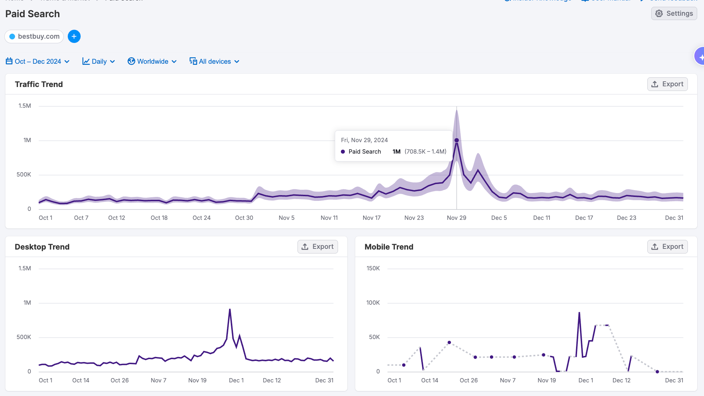Click the Traffic Trend export upload icon
This screenshot has height=396, width=704.
click(655, 84)
